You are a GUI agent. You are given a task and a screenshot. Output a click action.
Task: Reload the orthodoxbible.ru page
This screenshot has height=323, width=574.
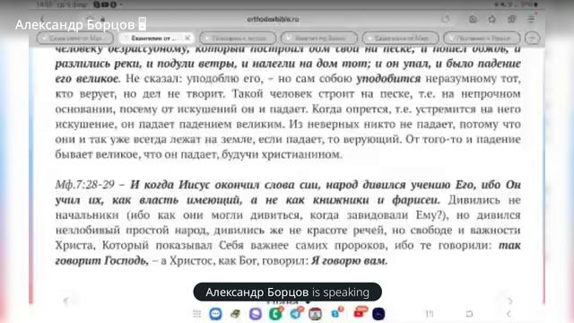(446, 19)
